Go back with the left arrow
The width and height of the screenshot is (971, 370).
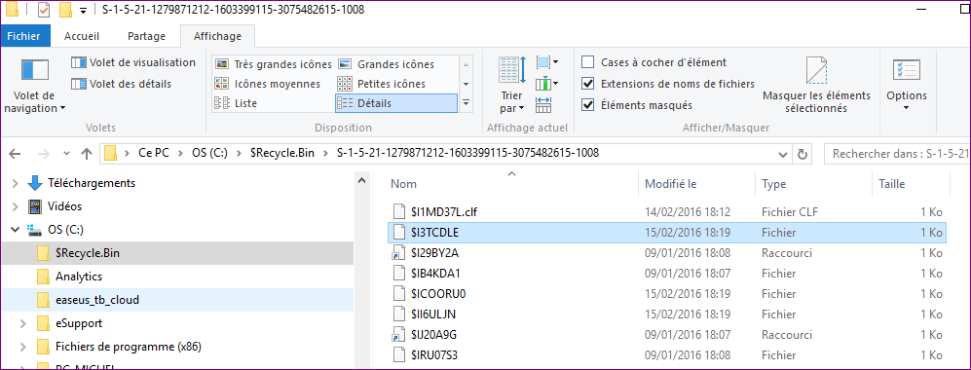(16, 154)
